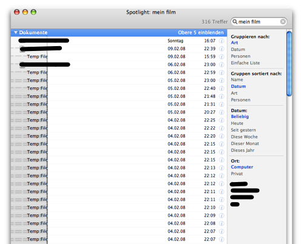Click the '22:08' time cell
The height and width of the screenshot is (244, 303).
pyautogui.click(x=210, y=223)
